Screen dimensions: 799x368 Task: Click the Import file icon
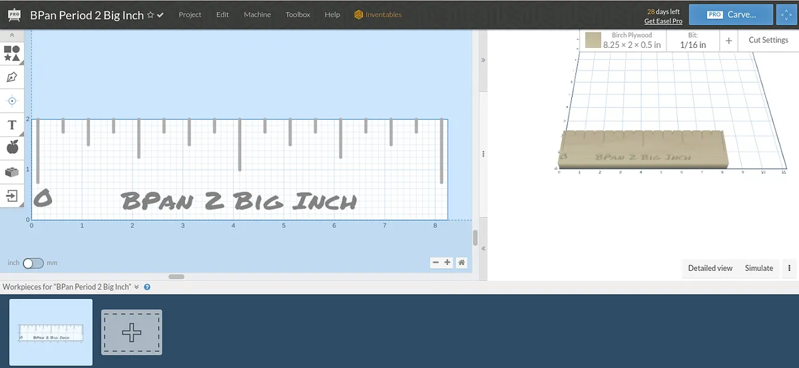[x=12, y=196]
